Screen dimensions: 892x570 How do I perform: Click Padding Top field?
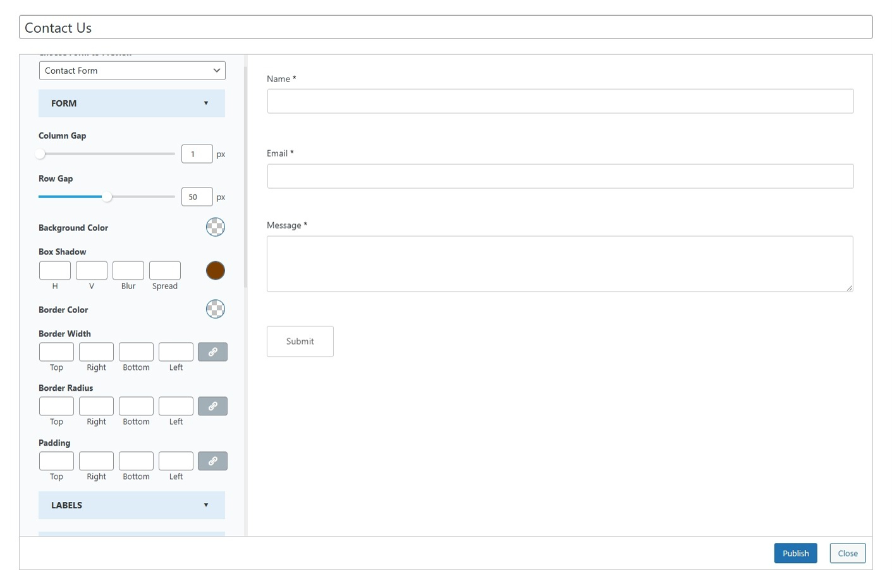pos(56,461)
